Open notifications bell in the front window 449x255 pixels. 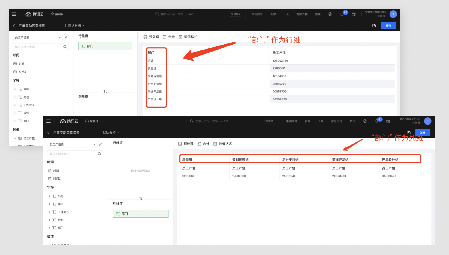[x=376, y=121]
